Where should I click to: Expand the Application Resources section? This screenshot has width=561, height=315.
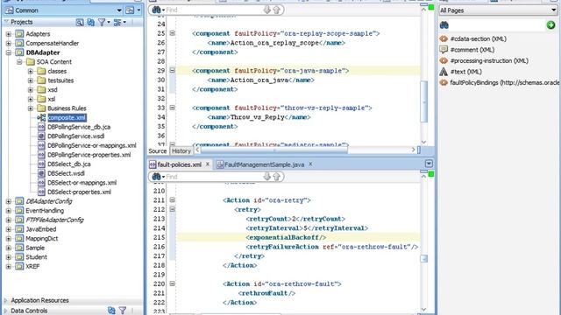5,300
